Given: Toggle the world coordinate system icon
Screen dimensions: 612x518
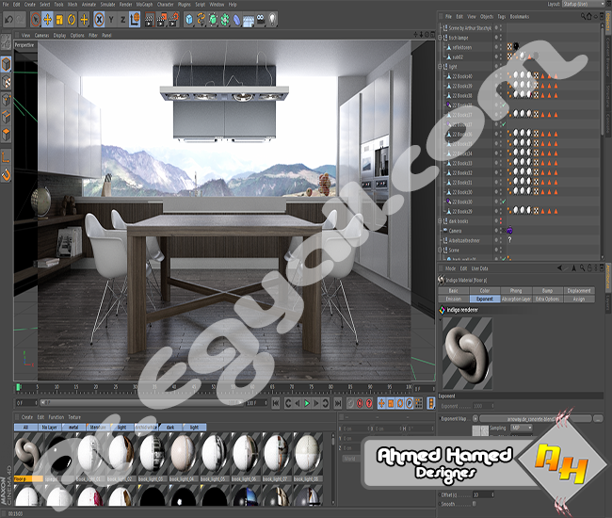Looking at the screenshot, I should click(x=135, y=20).
